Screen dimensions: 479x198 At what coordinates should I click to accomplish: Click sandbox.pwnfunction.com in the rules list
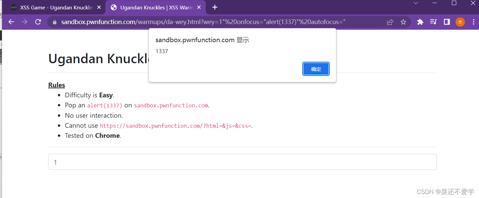[x=171, y=105]
